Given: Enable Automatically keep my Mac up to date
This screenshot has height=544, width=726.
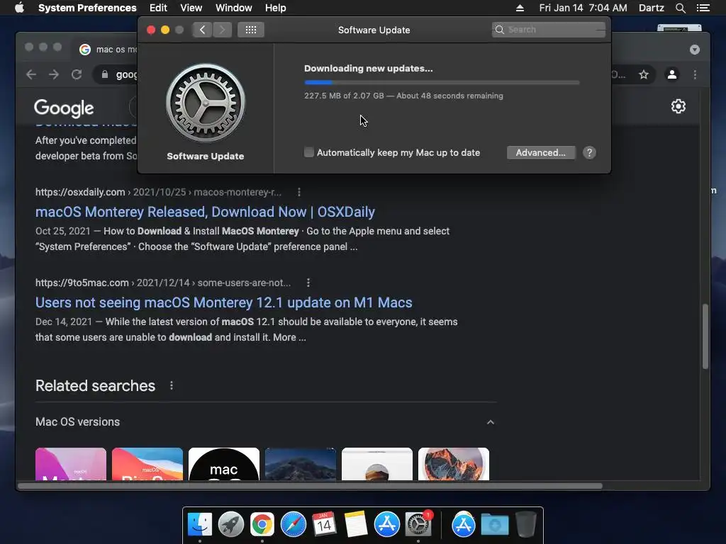Looking at the screenshot, I should 309,152.
